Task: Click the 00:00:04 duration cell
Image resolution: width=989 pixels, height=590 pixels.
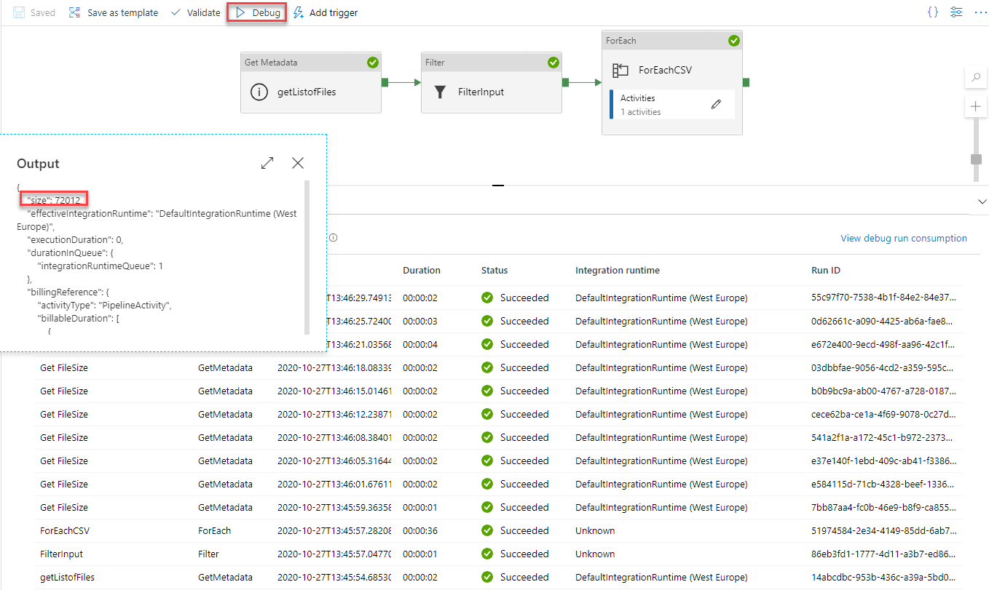Action: click(419, 344)
